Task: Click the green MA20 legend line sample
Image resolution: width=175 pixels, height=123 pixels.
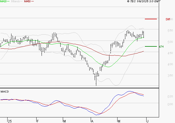Action: pos(9,1)
